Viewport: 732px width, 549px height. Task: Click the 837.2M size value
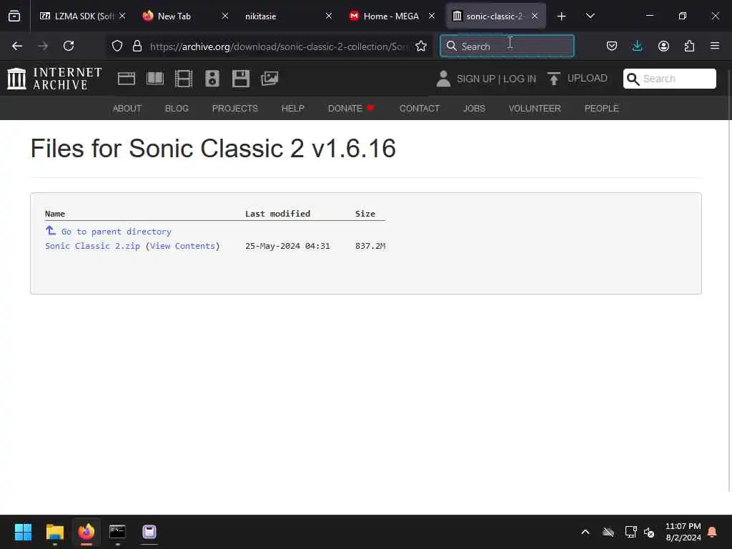click(370, 246)
